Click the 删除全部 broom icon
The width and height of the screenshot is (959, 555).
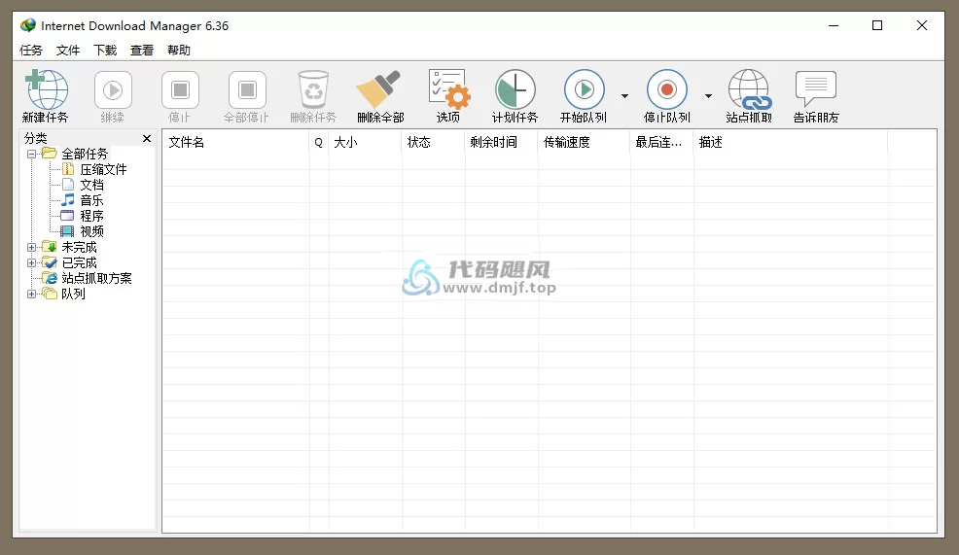(379, 89)
